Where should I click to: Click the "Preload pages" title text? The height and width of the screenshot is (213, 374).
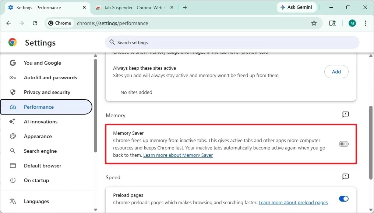(128, 195)
